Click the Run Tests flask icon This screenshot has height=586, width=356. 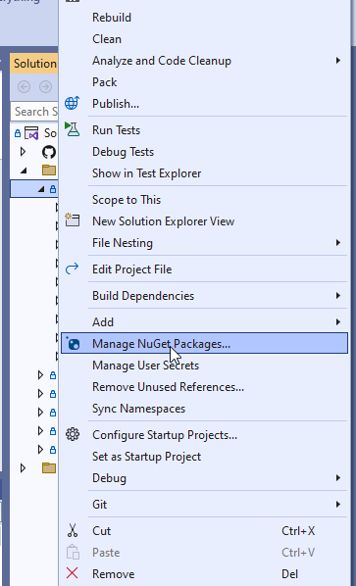coord(72,129)
